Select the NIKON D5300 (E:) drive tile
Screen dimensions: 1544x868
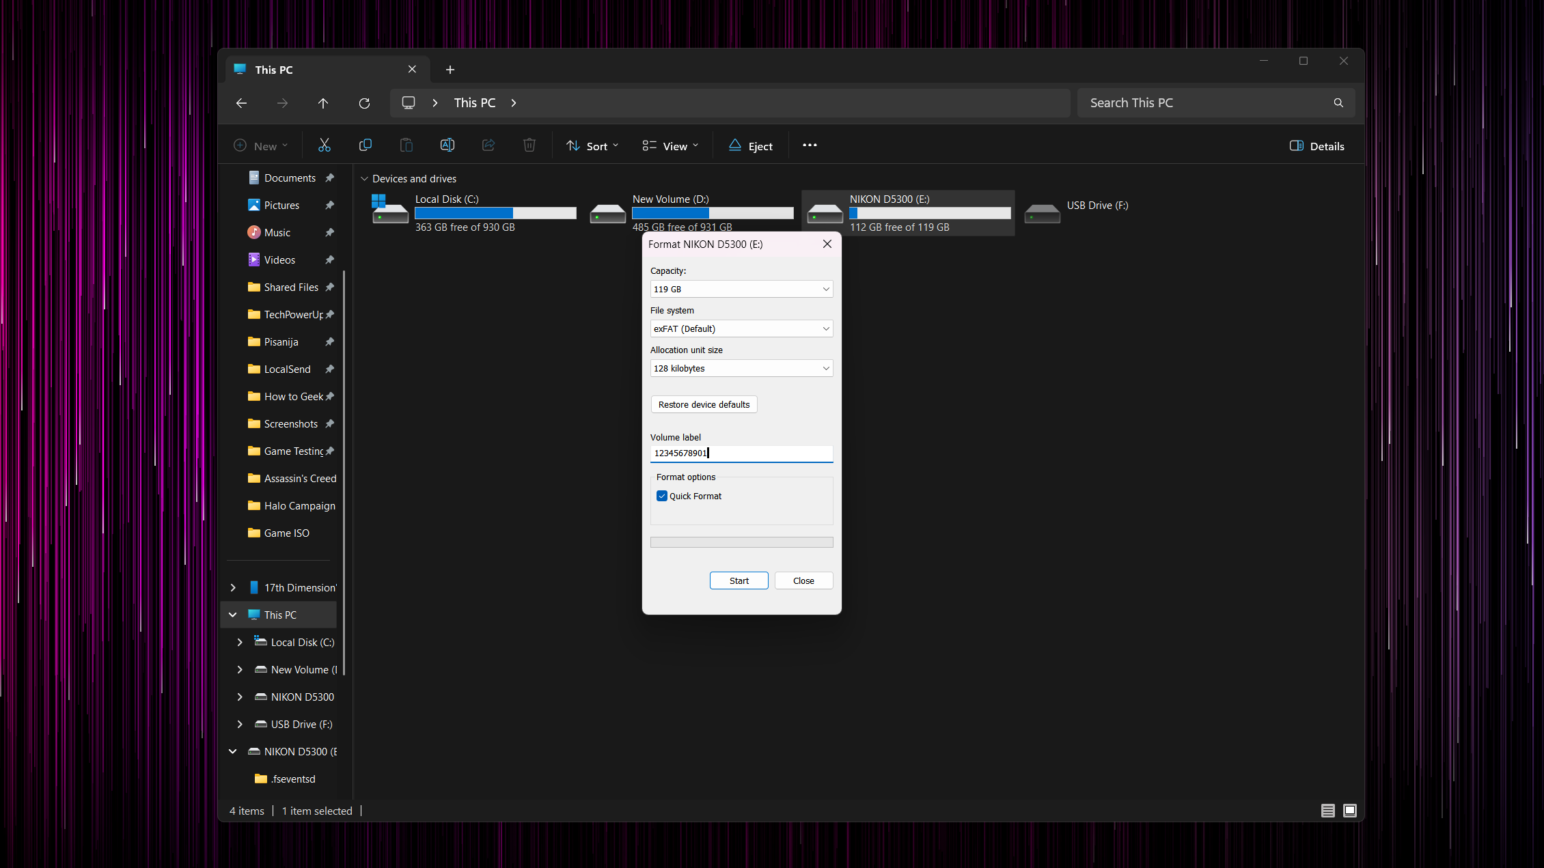pos(908,213)
